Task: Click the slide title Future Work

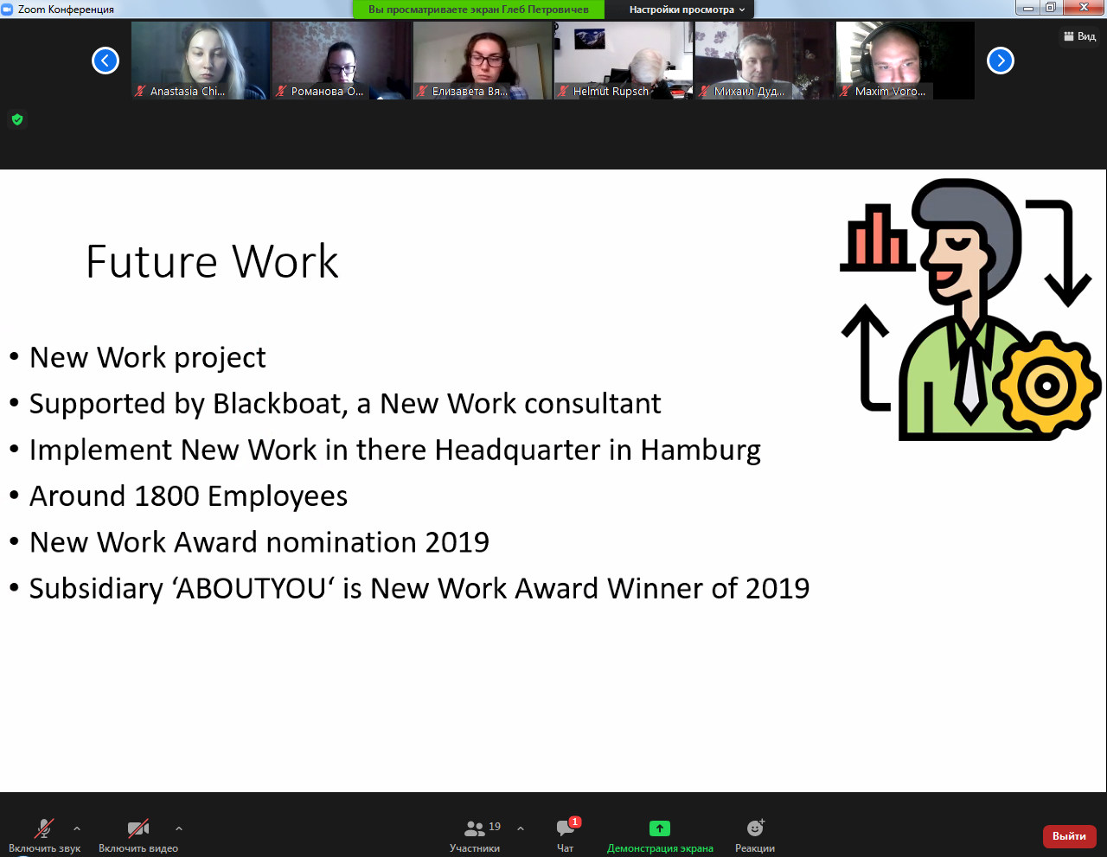Action: click(212, 261)
